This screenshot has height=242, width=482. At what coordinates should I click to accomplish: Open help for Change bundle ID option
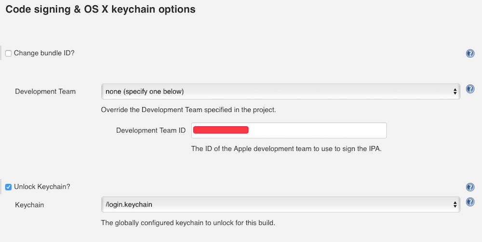[470, 54]
